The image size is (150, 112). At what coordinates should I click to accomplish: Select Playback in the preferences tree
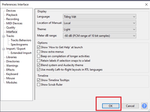pos(12,15)
